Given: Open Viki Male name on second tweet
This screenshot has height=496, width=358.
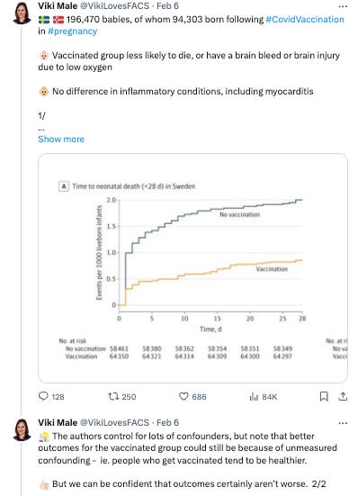Looking at the screenshot, I should (58, 422).
